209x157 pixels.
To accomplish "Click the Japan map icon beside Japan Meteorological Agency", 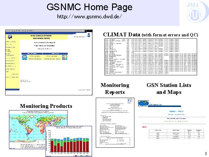I will coord(65,57).
